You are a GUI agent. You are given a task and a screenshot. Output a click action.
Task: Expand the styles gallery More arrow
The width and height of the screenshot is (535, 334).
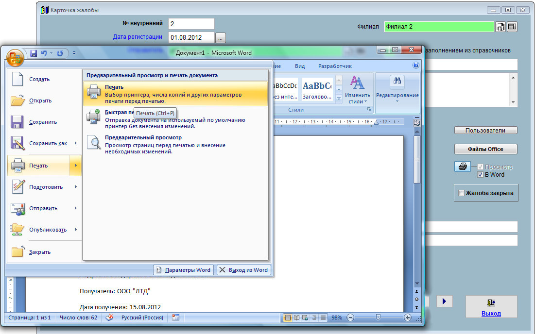tap(339, 99)
